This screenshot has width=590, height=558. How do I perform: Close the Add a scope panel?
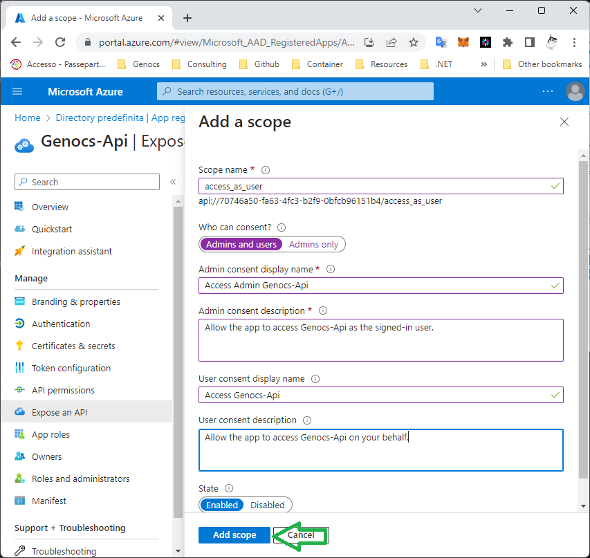[x=564, y=122]
